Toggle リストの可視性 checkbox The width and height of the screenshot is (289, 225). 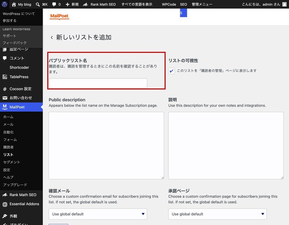point(171,71)
